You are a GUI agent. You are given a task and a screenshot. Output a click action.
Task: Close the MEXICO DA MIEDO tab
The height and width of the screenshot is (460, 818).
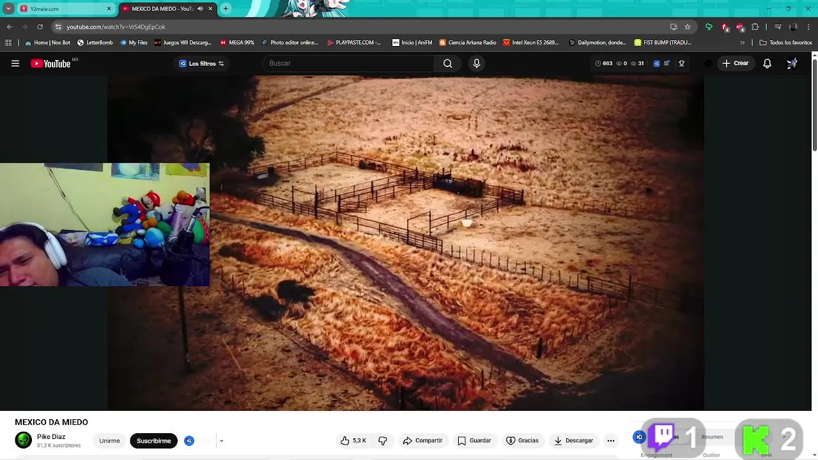[210, 9]
